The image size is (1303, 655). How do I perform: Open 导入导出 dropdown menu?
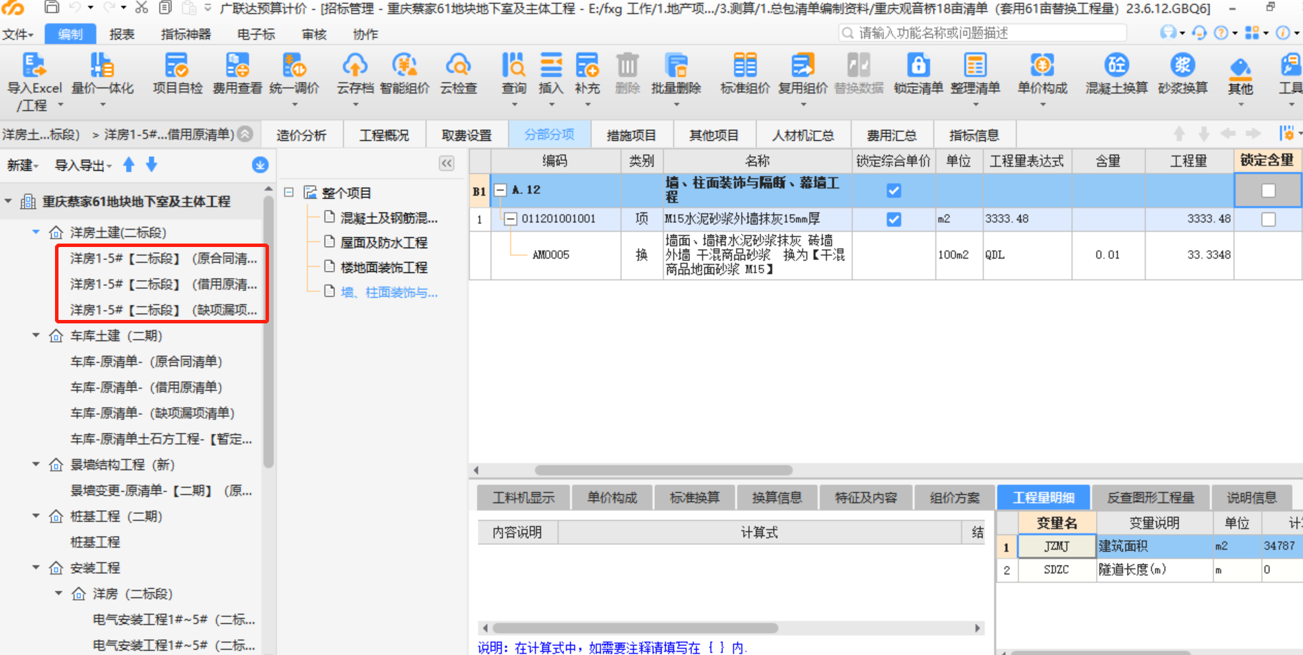click(83, 165)
